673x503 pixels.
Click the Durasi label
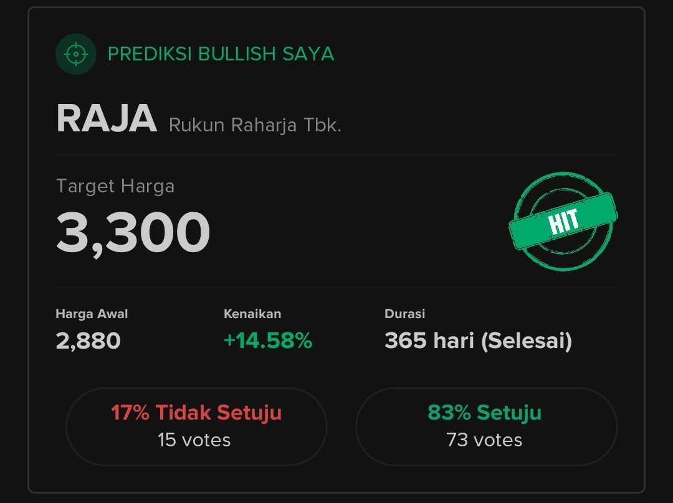(x=405, y=314)
